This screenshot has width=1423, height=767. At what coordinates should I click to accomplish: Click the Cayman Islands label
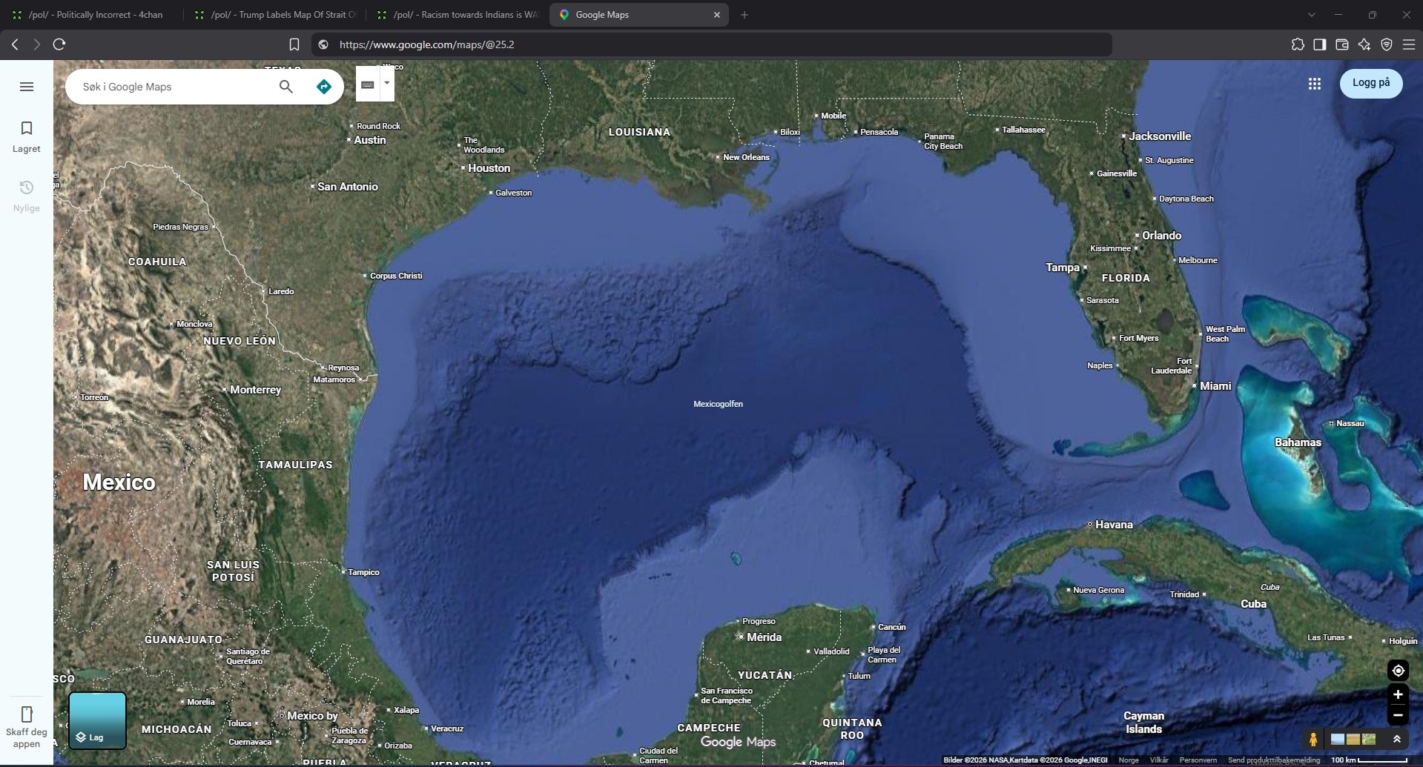coord(1143,723)
